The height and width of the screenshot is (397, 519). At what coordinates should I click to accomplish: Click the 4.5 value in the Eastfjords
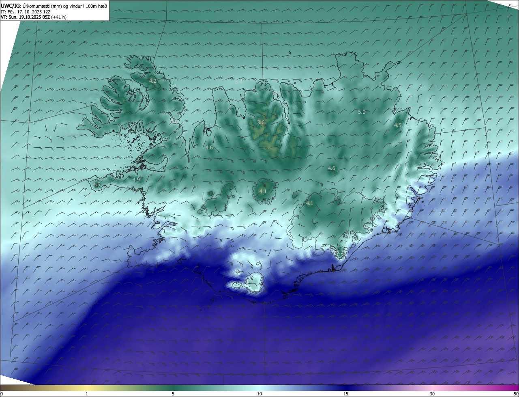tap(398, 125)
